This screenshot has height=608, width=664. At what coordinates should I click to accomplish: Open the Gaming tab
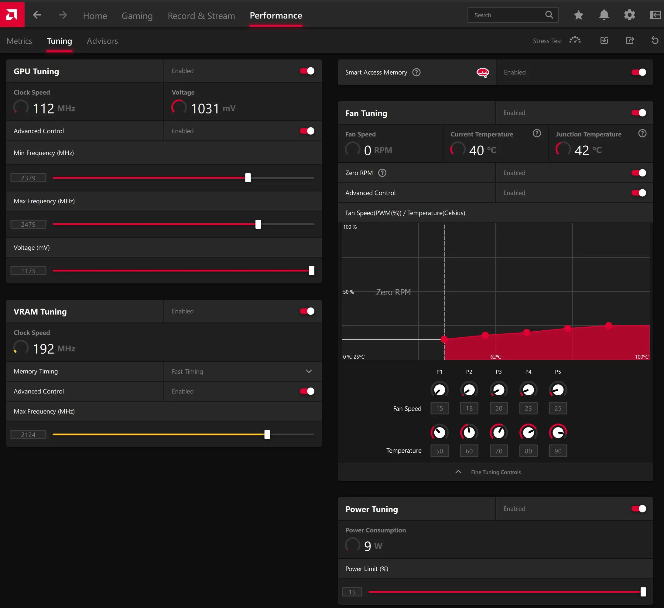click(137, 15)
